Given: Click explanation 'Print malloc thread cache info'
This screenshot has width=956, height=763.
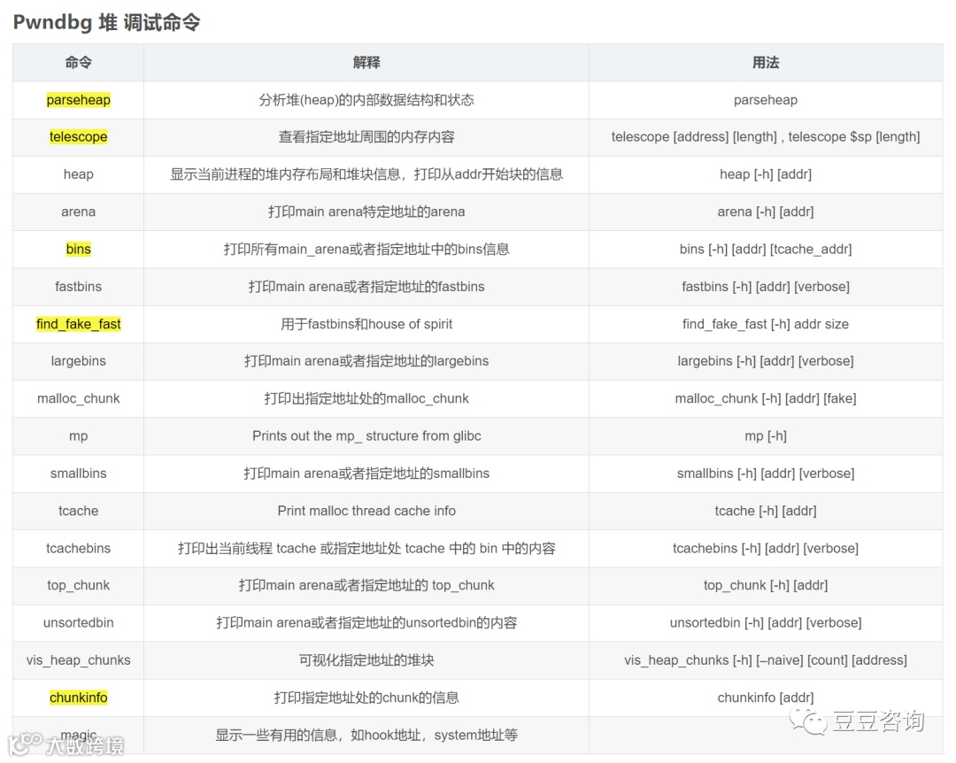Looking at the screenshot, I should click(366, 511).
